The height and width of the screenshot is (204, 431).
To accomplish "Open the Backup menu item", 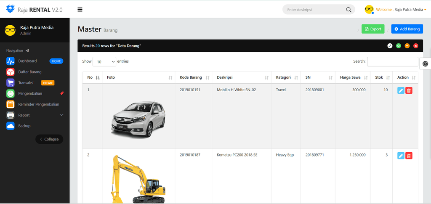I will pyautogui.click(x=24, y=126).
